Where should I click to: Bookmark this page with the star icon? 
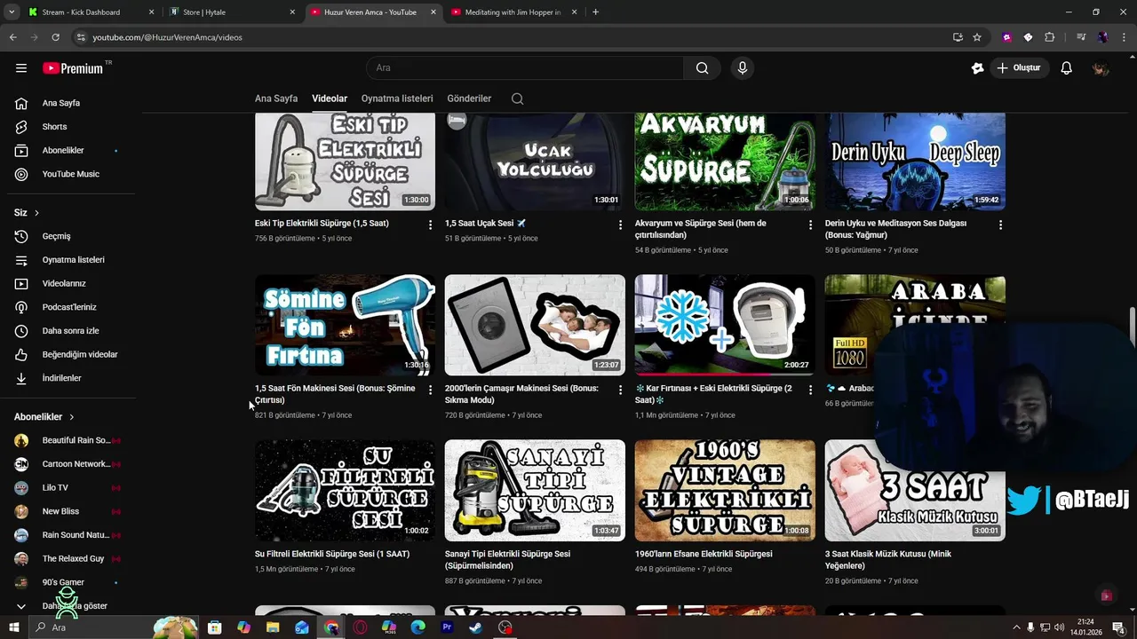point(977,37)
